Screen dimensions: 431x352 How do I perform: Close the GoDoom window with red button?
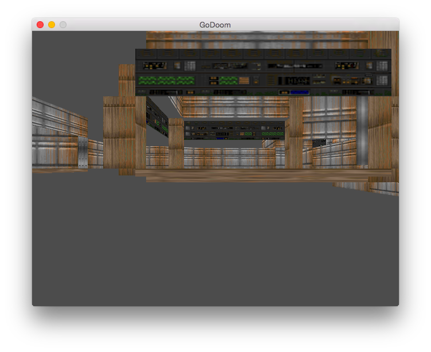click(x=40, y=25)
